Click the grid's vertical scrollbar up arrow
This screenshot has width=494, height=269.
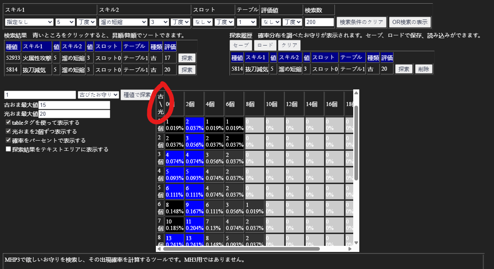coord(356,93)
